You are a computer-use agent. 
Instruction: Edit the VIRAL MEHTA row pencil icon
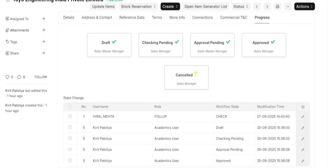[303, 117]
